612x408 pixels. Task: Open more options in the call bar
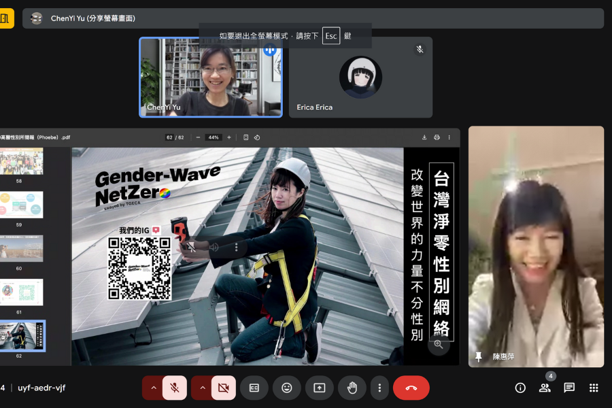coord(379,388)
